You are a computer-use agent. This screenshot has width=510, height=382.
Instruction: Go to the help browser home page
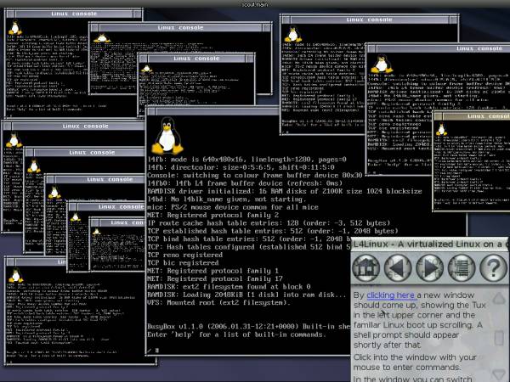[365, 268]
